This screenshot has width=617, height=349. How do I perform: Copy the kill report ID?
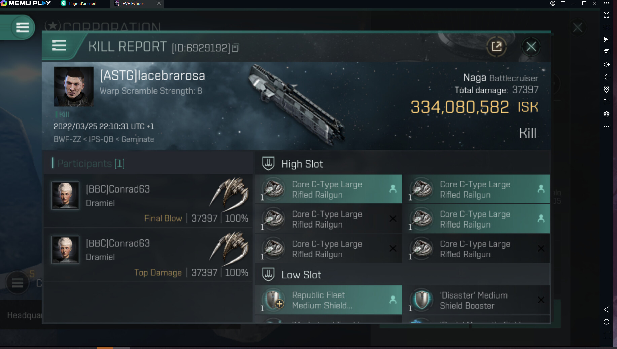tap(236, 48)
